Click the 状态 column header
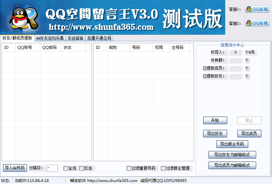This screenshot has width=272, height=184. (x=73, y=48)
